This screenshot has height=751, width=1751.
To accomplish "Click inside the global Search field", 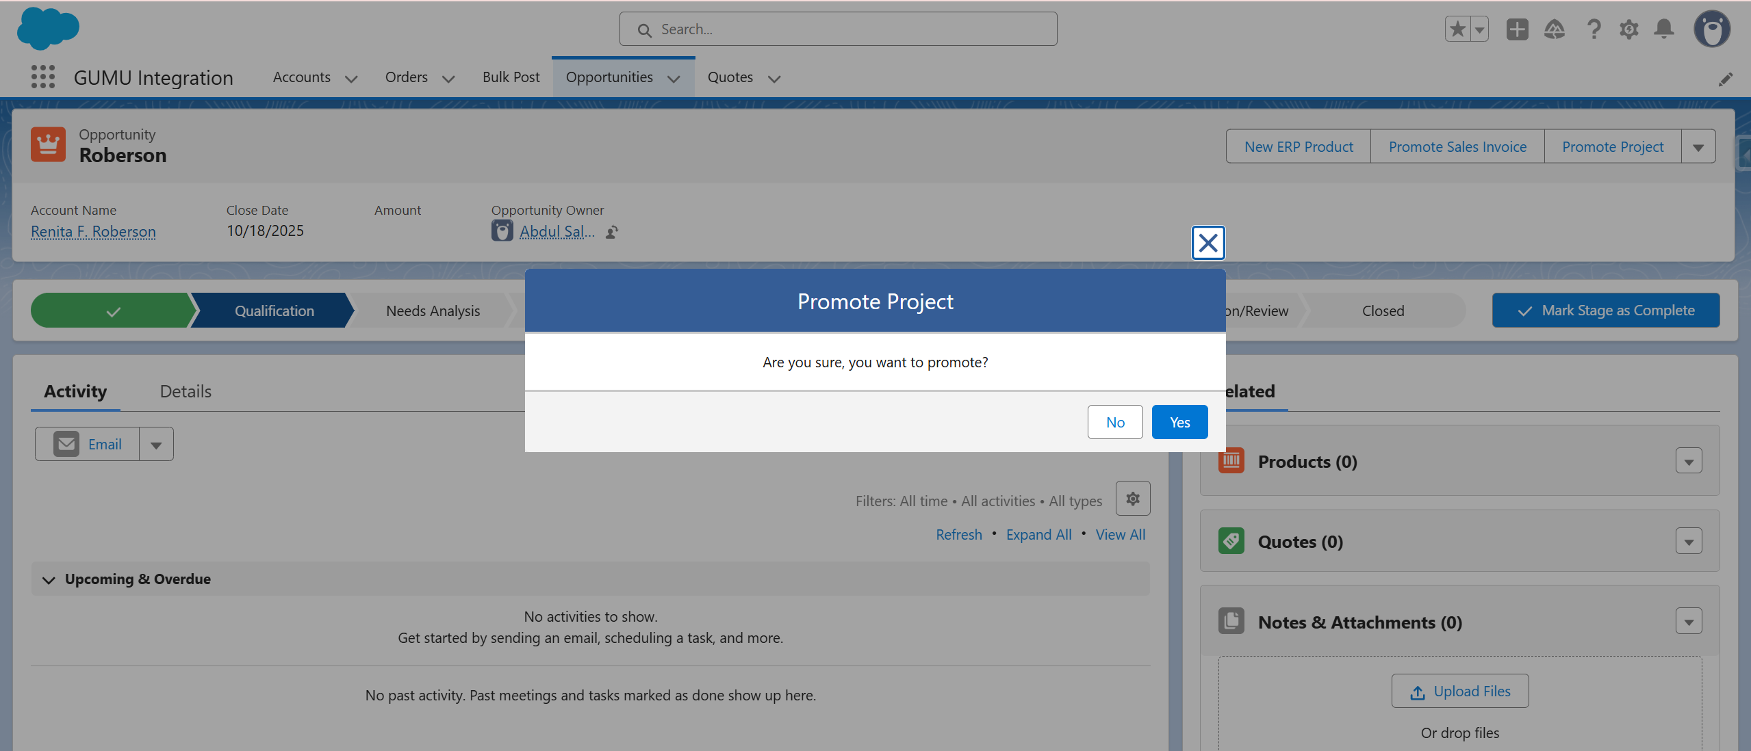I will coord(837,29).
